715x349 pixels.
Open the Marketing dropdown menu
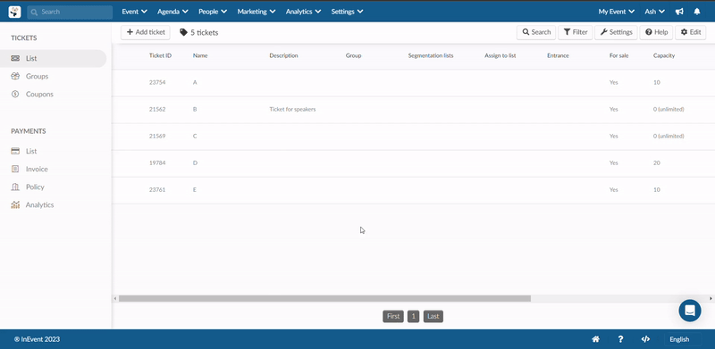point(257,12)
